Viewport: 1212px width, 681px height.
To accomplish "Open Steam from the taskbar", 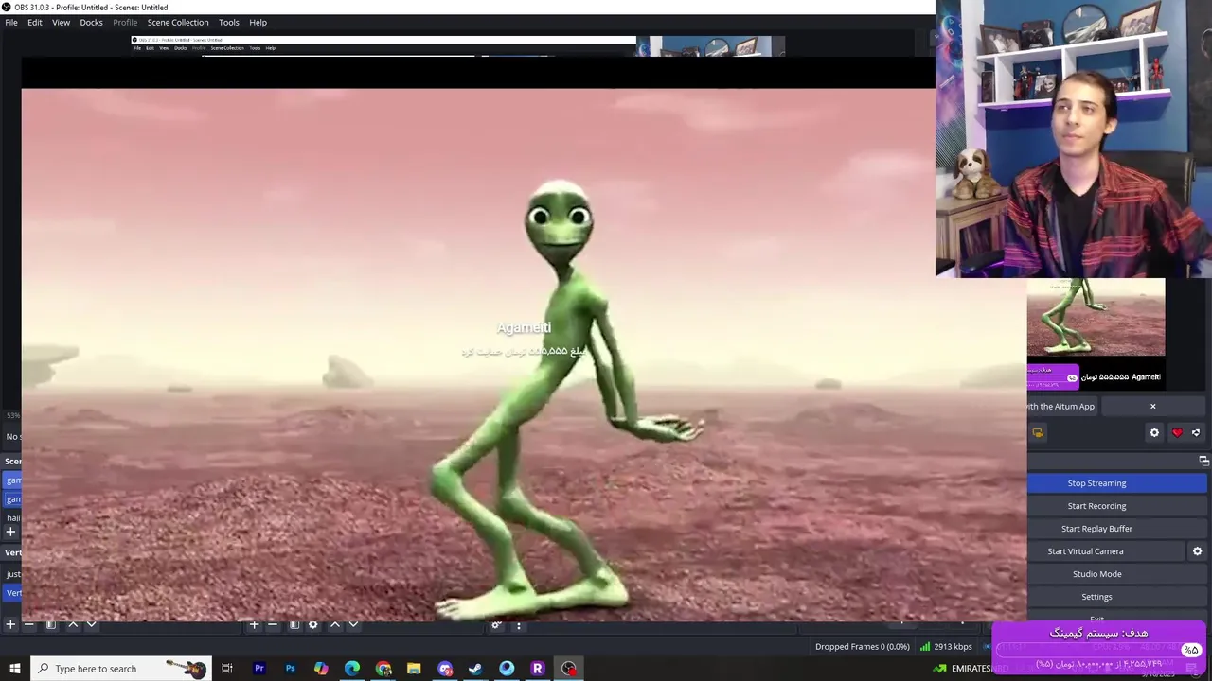I will (x=475, y=669).
